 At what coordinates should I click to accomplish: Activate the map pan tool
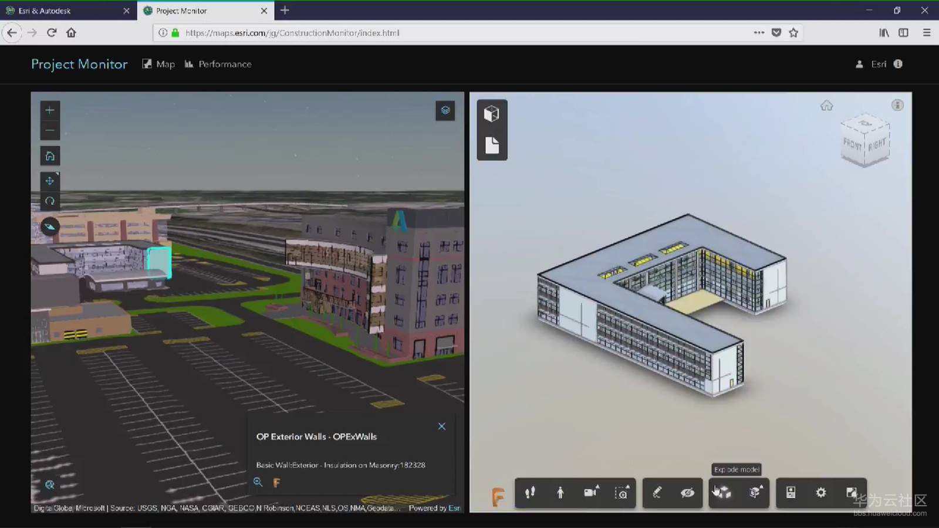pyautogui.click(x=50, y=181)
